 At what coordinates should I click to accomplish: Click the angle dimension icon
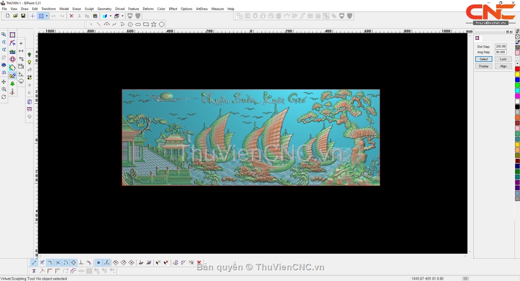point(21,74)
